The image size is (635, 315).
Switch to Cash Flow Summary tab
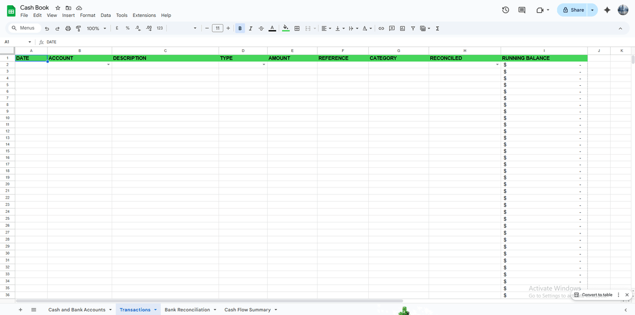coord(248,310)
